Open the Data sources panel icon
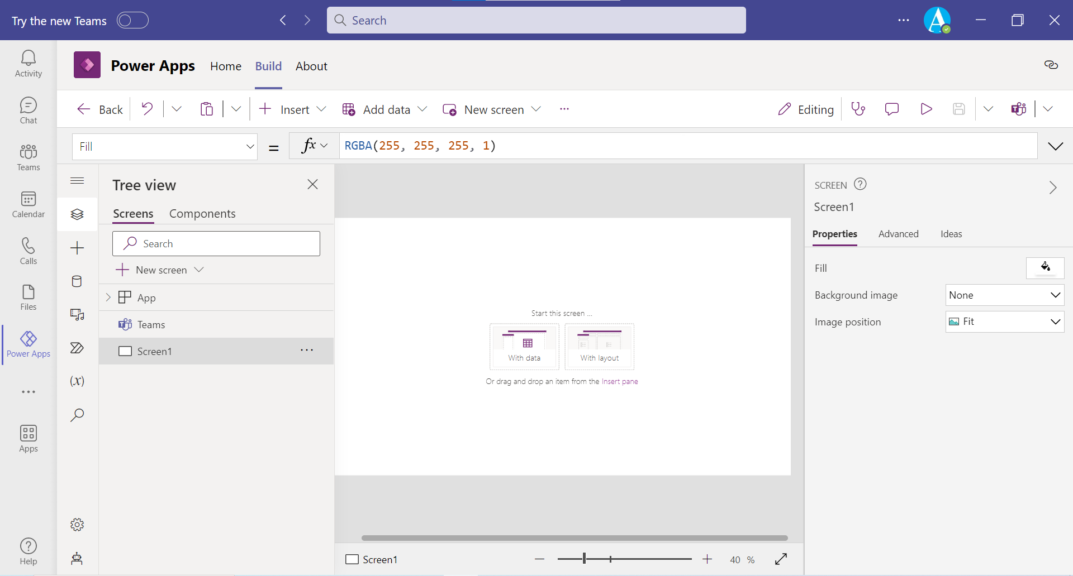1073x576 pixels. click(77, 281)
